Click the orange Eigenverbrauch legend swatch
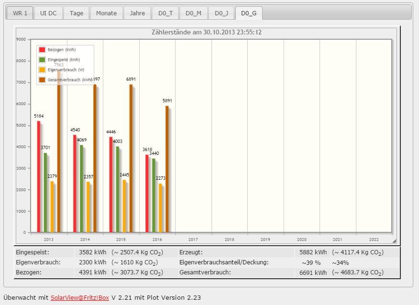 [x=42, y=70]
